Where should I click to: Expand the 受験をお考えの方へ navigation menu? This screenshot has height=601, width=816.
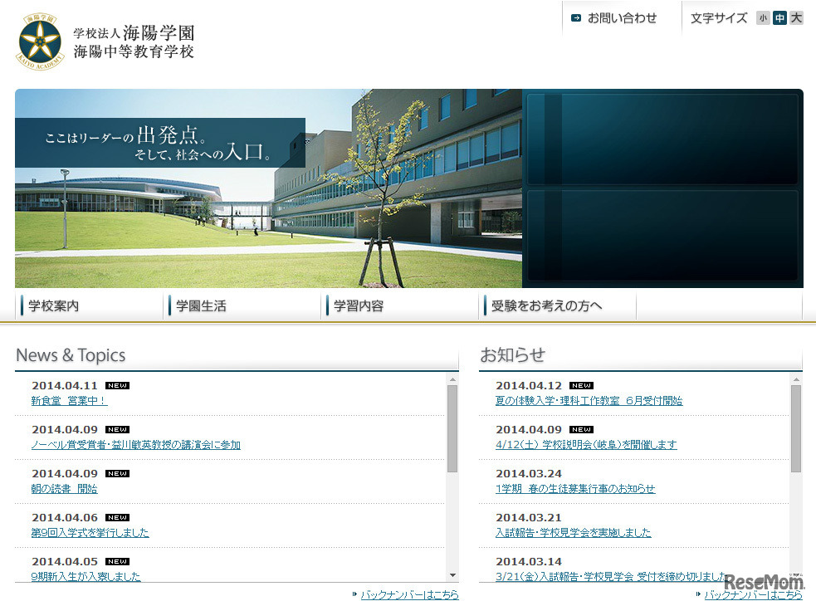point(545,304)
